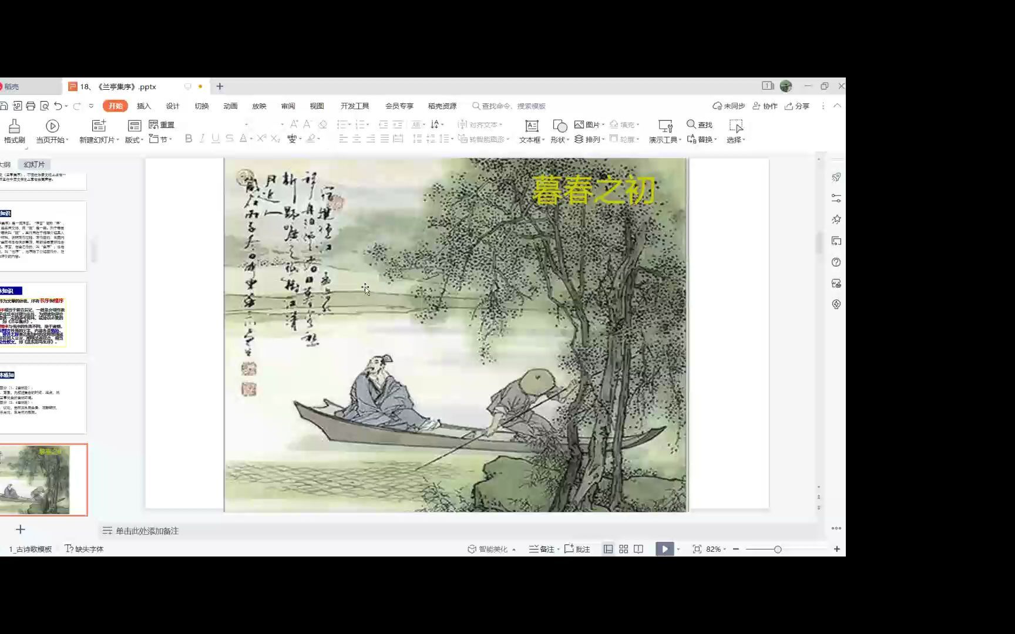1015x634 pixels.
Task: Print the presentation with the printer icon
Action: [31, 106]
